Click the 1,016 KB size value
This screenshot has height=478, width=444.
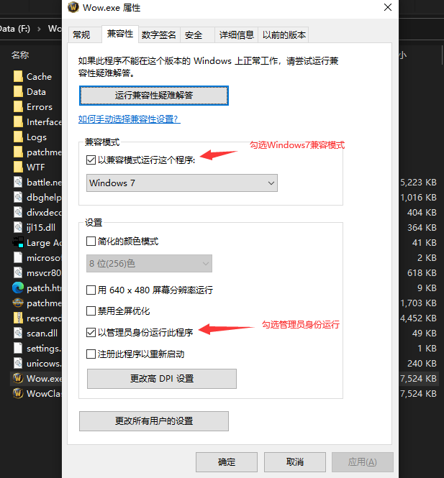418,197
